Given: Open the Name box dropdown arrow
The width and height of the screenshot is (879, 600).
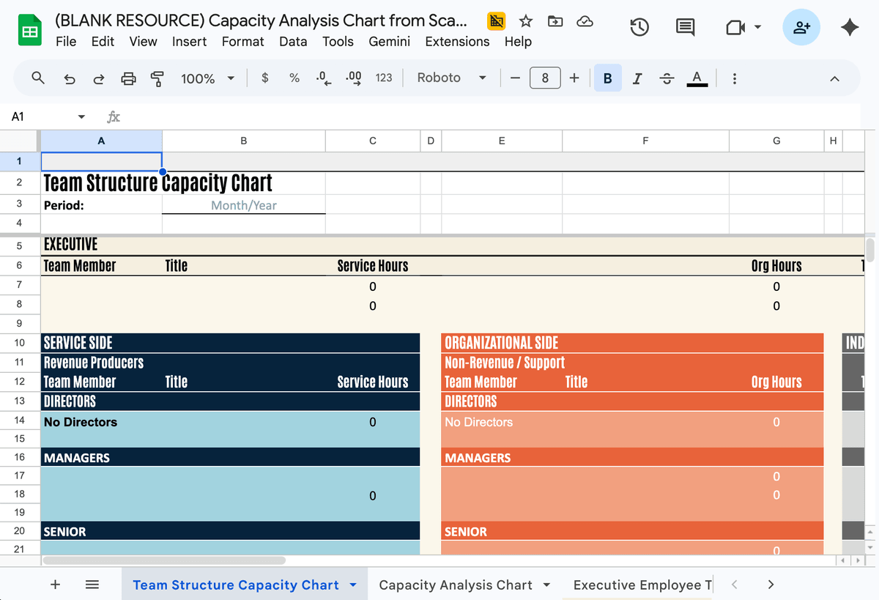Looking at the screenshot, I should point(81,117).
